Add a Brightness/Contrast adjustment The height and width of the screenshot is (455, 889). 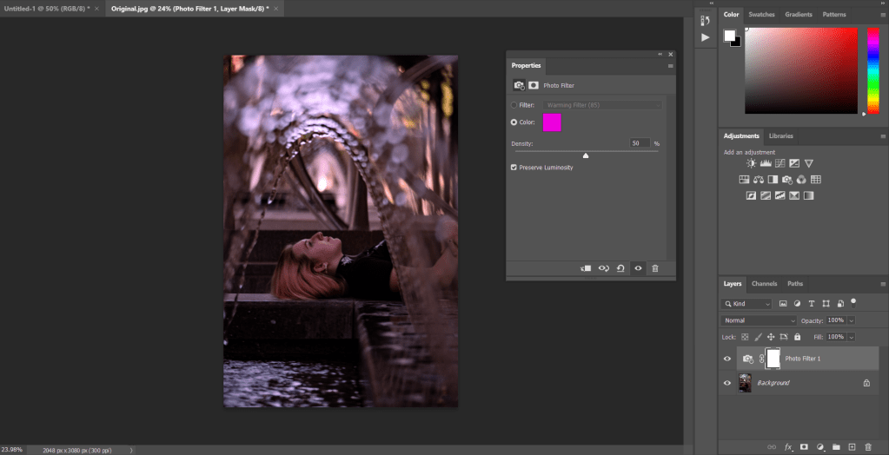751,163
